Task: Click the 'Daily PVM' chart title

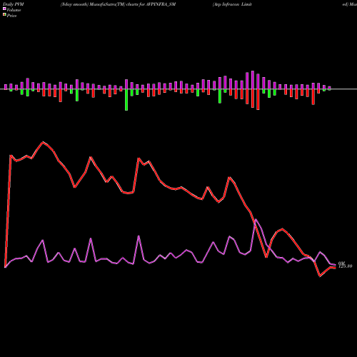Action: (x=14, y=4)
